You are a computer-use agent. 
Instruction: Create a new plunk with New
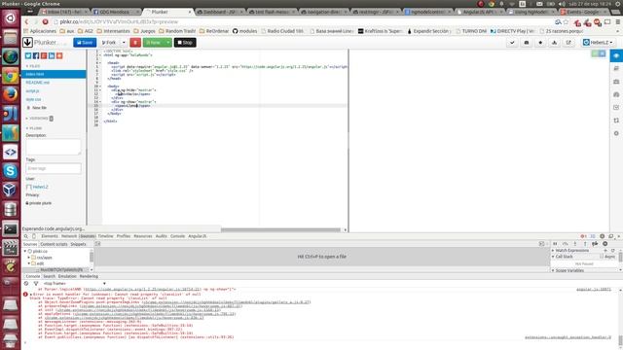[x=154, y=43]
